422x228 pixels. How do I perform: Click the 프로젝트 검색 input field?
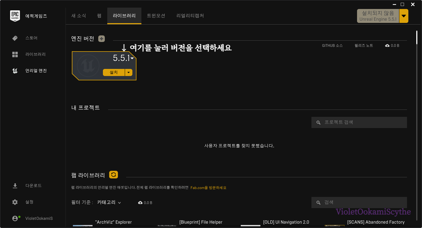[359, 123]
